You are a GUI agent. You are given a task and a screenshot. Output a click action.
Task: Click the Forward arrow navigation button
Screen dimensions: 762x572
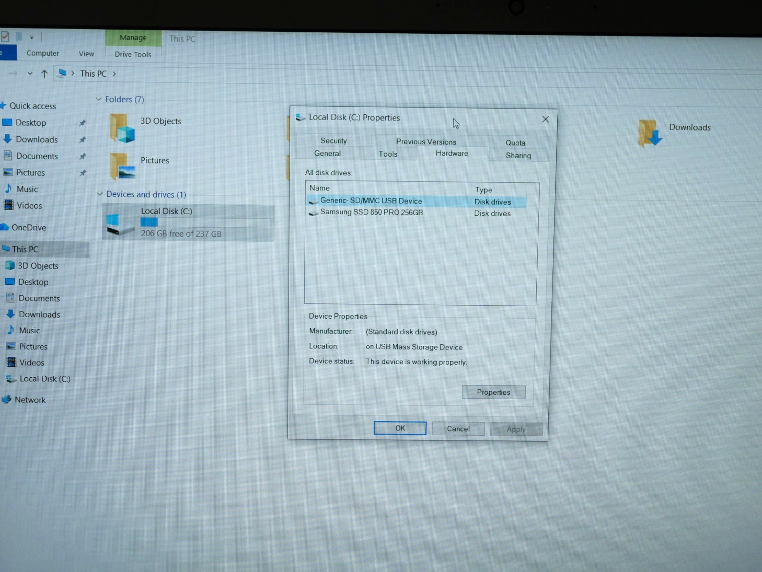[x=13, y=73]
